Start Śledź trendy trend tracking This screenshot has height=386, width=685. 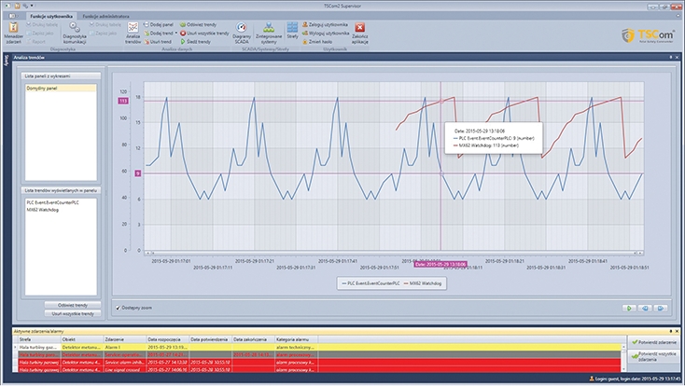point(195,41)
